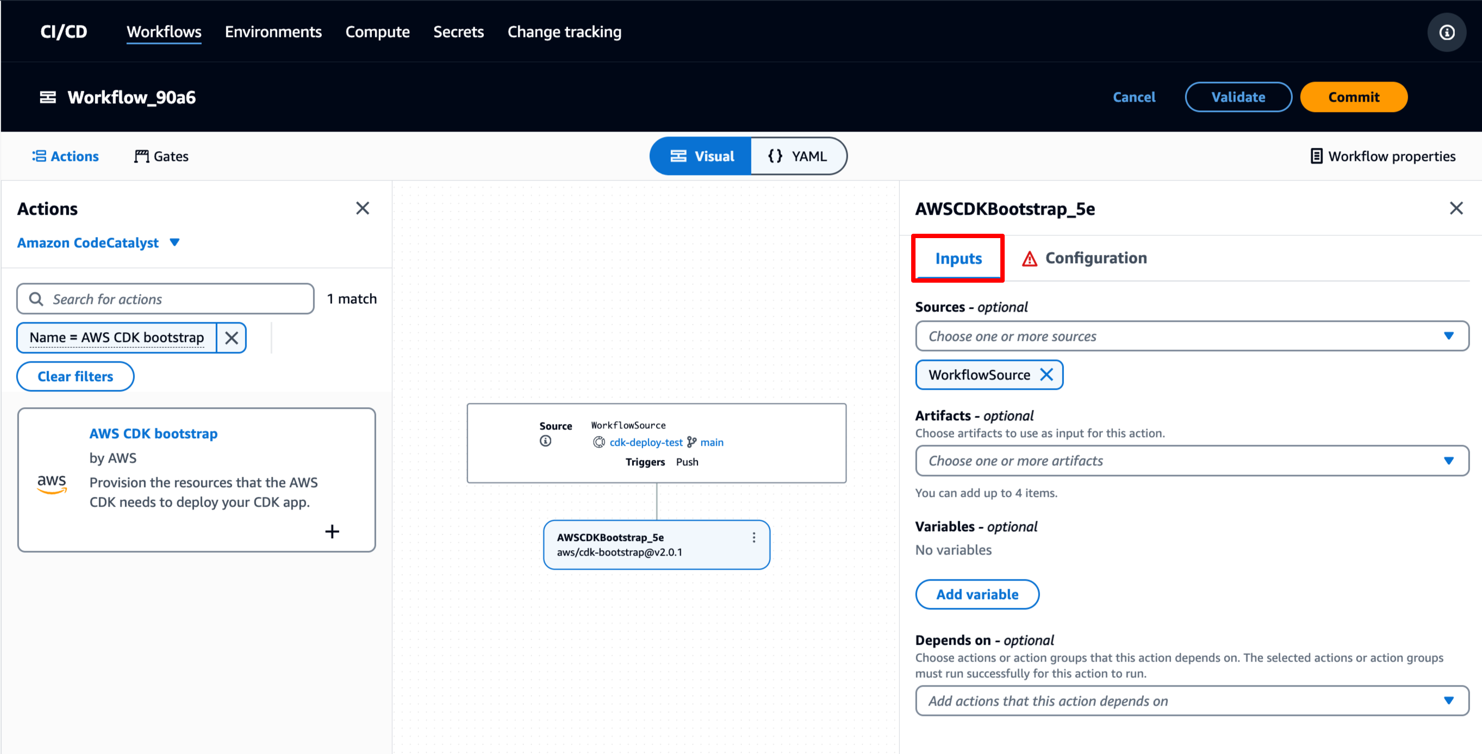The height and width of the screenshot is (754, 1482).
Task: Expand the Amazon CodeCatalyst catalog dropdown
Action: [x=98, y=242]
